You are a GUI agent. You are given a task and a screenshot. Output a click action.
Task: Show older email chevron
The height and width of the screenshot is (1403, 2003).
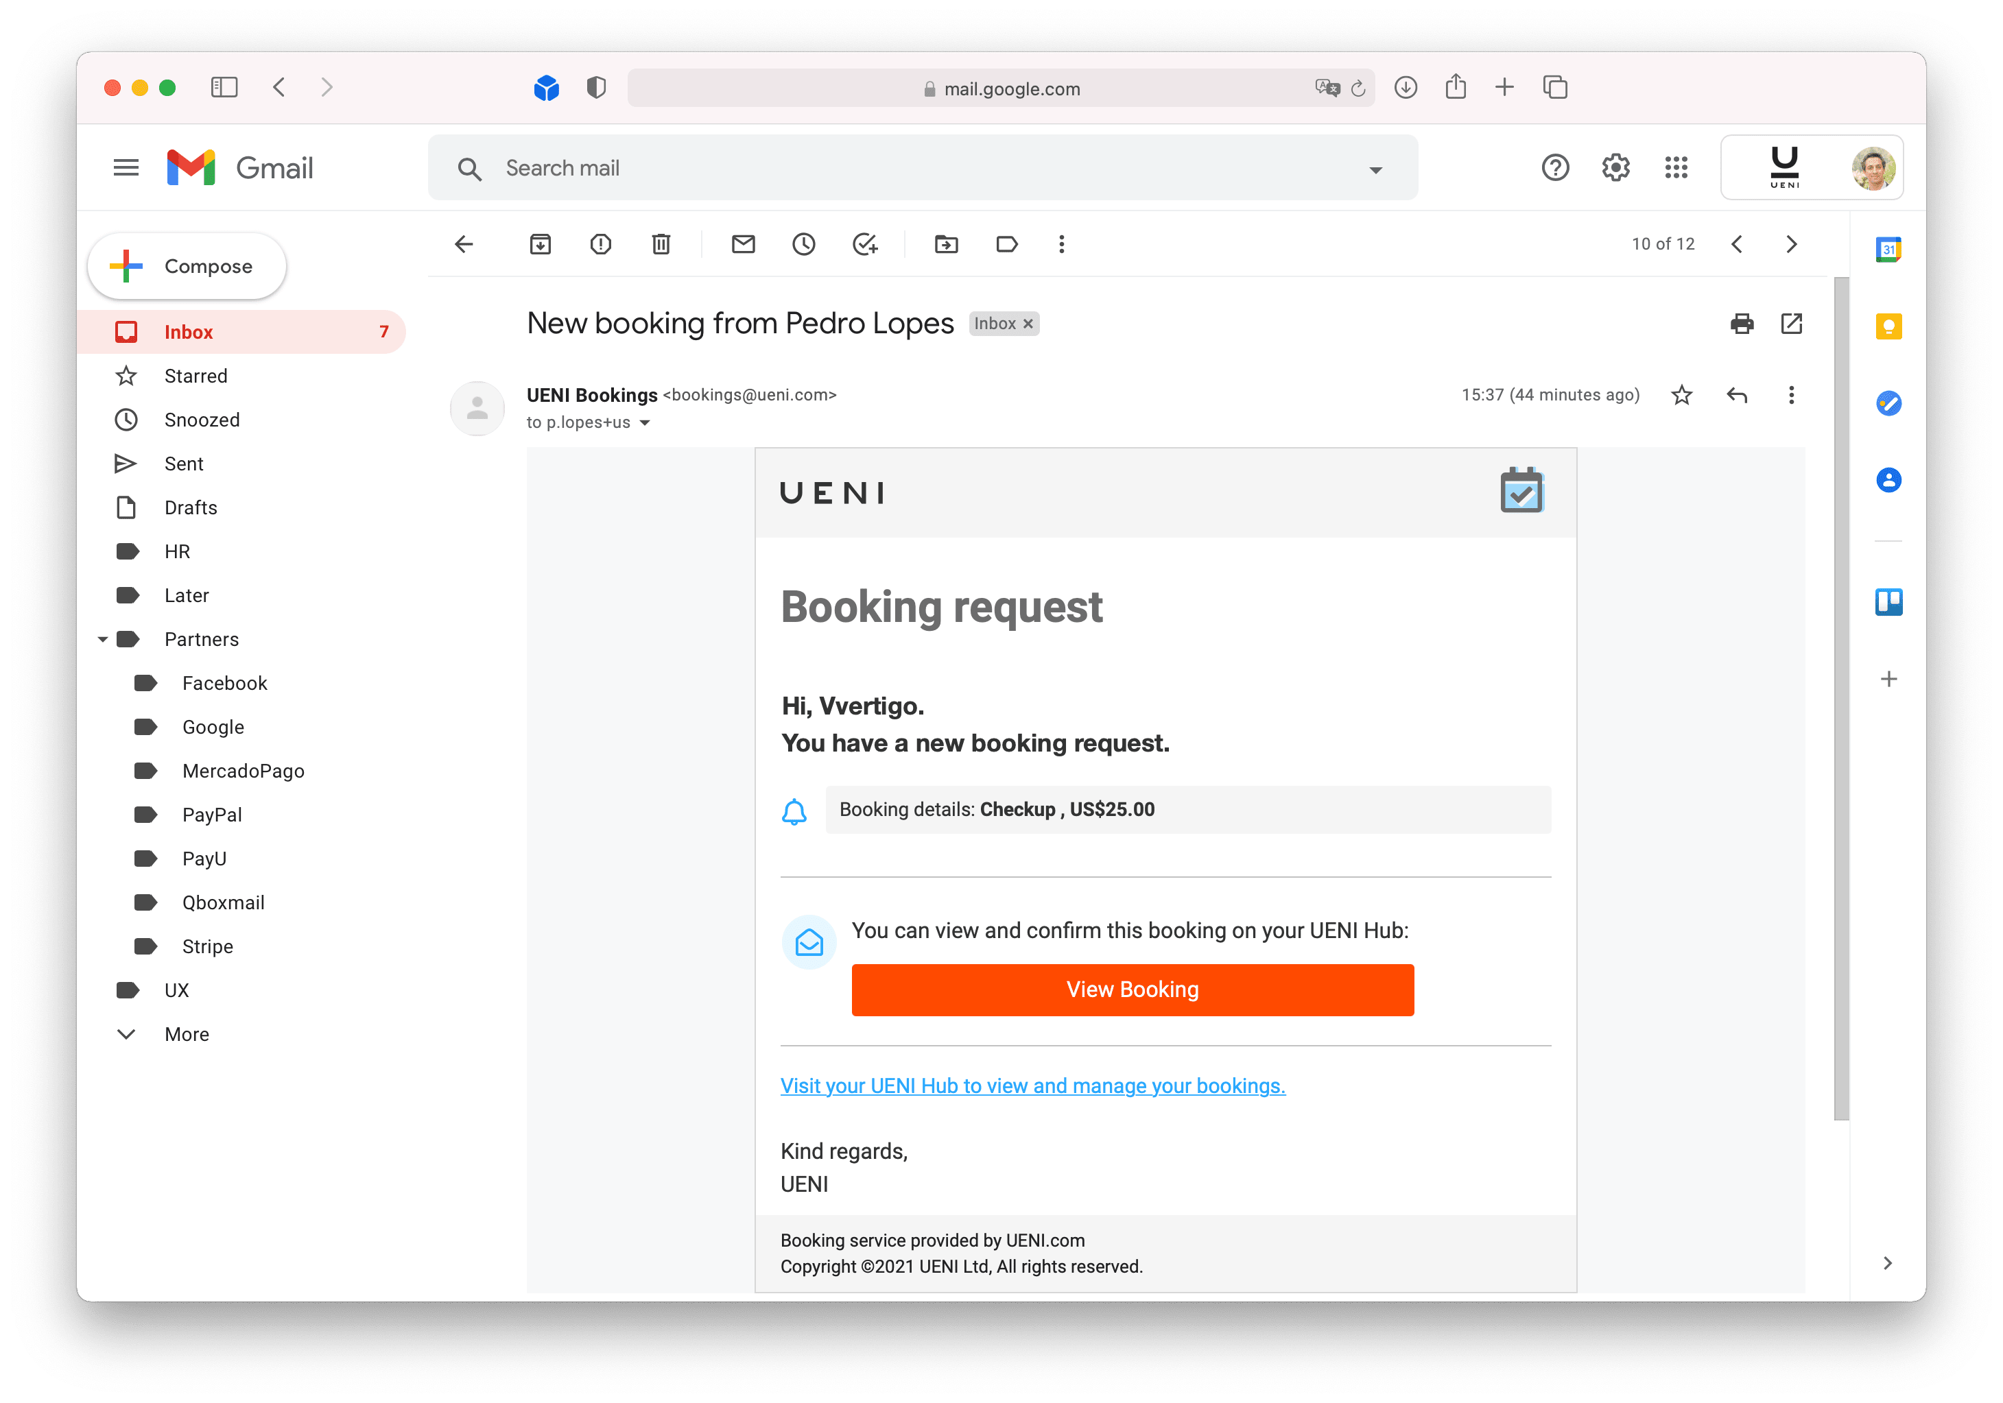point(1791,244)
